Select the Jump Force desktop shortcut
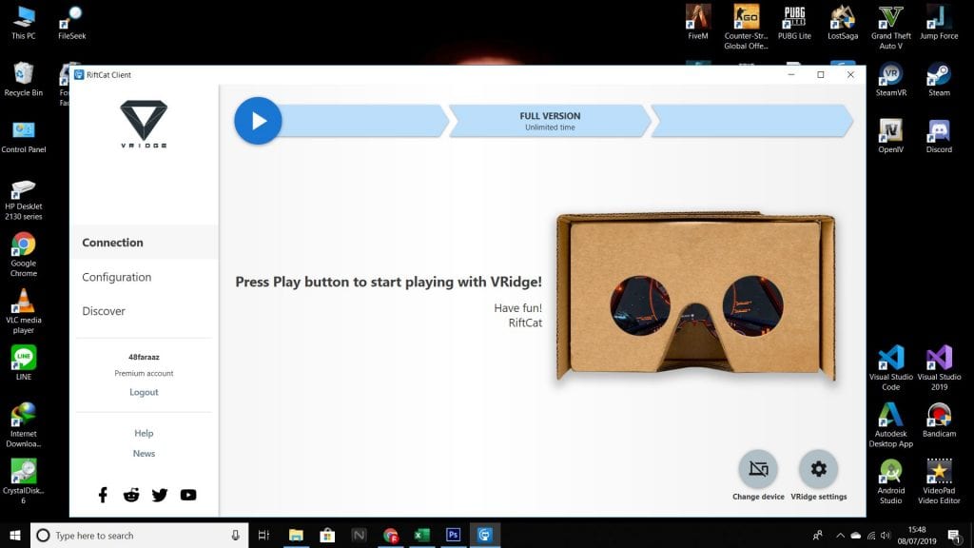 coord(939,23)
